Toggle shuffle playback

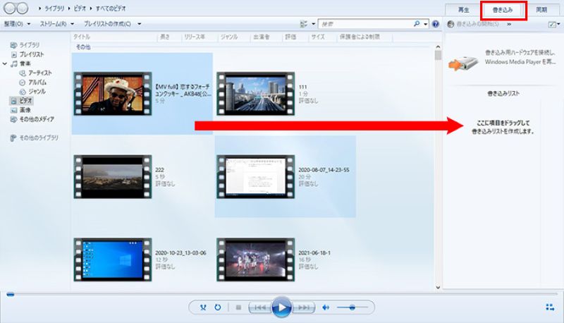click(203, 307)
